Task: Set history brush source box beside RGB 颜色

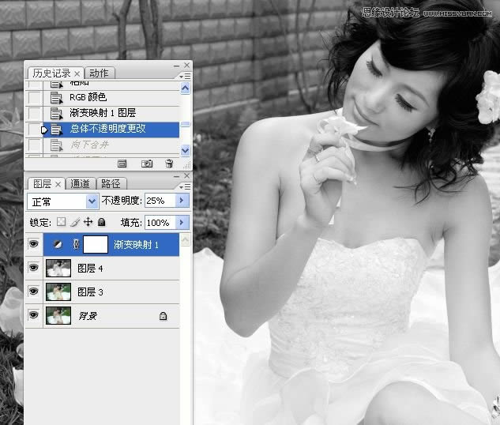Action: point(34,98)
